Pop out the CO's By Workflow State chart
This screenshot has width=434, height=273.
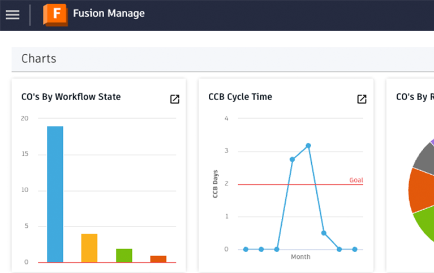[x=175, y=99]
